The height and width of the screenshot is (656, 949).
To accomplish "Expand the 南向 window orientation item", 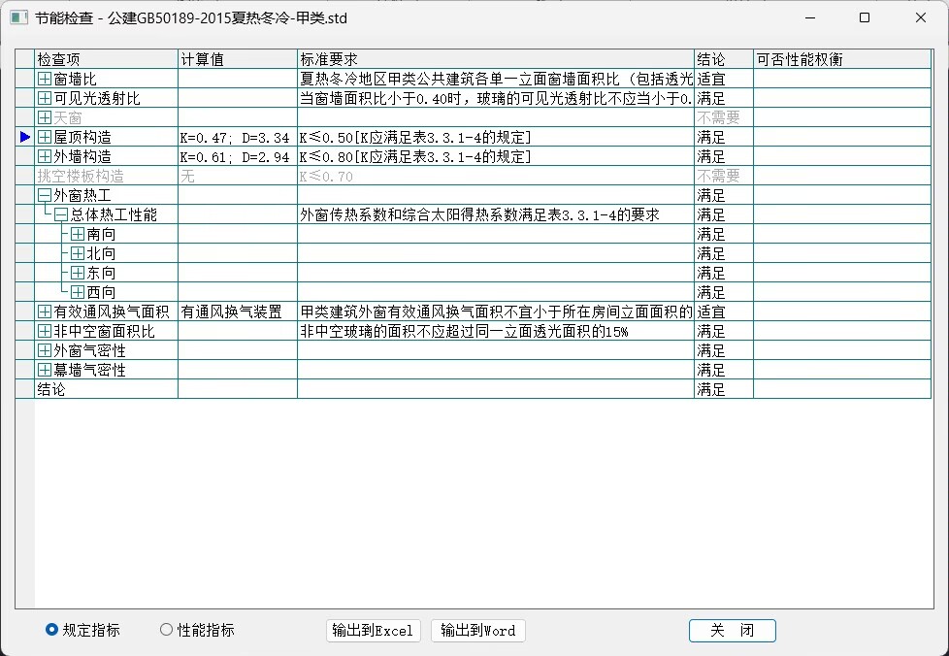I will pos(78,234).
